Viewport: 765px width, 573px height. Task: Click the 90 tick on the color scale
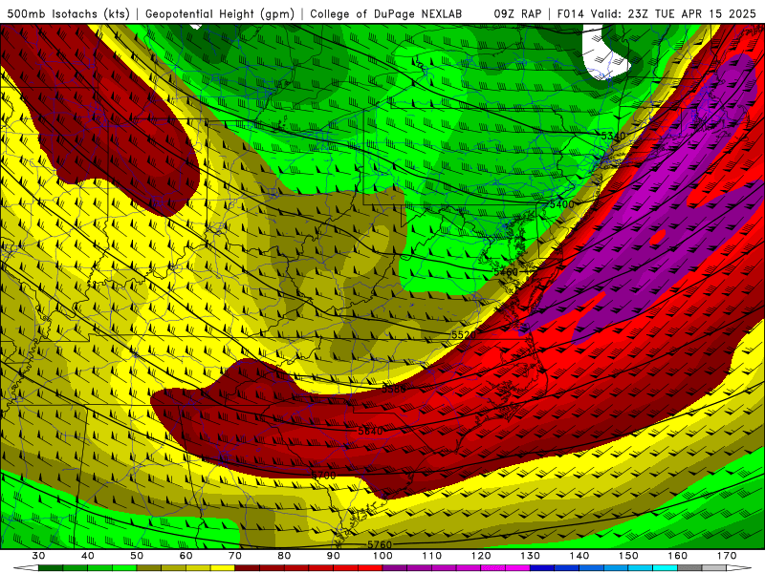click(x=333, y=556)
